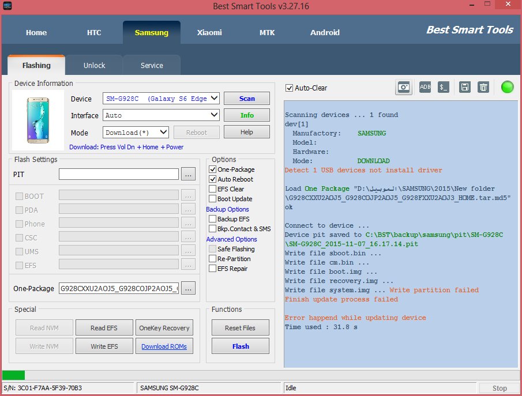The image size is (522, 396).
Task: Click the PIT file path field
Action: (119, 174)
